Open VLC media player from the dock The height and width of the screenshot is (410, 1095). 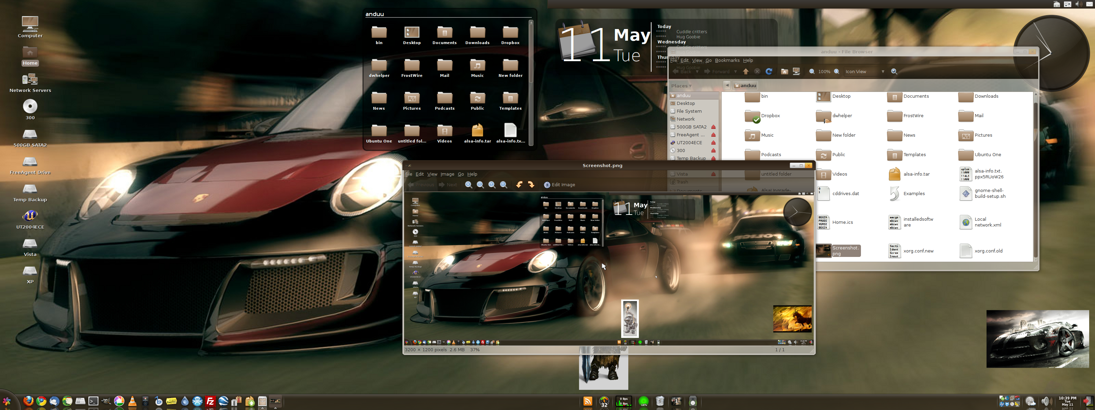click(x=132, y=401)
